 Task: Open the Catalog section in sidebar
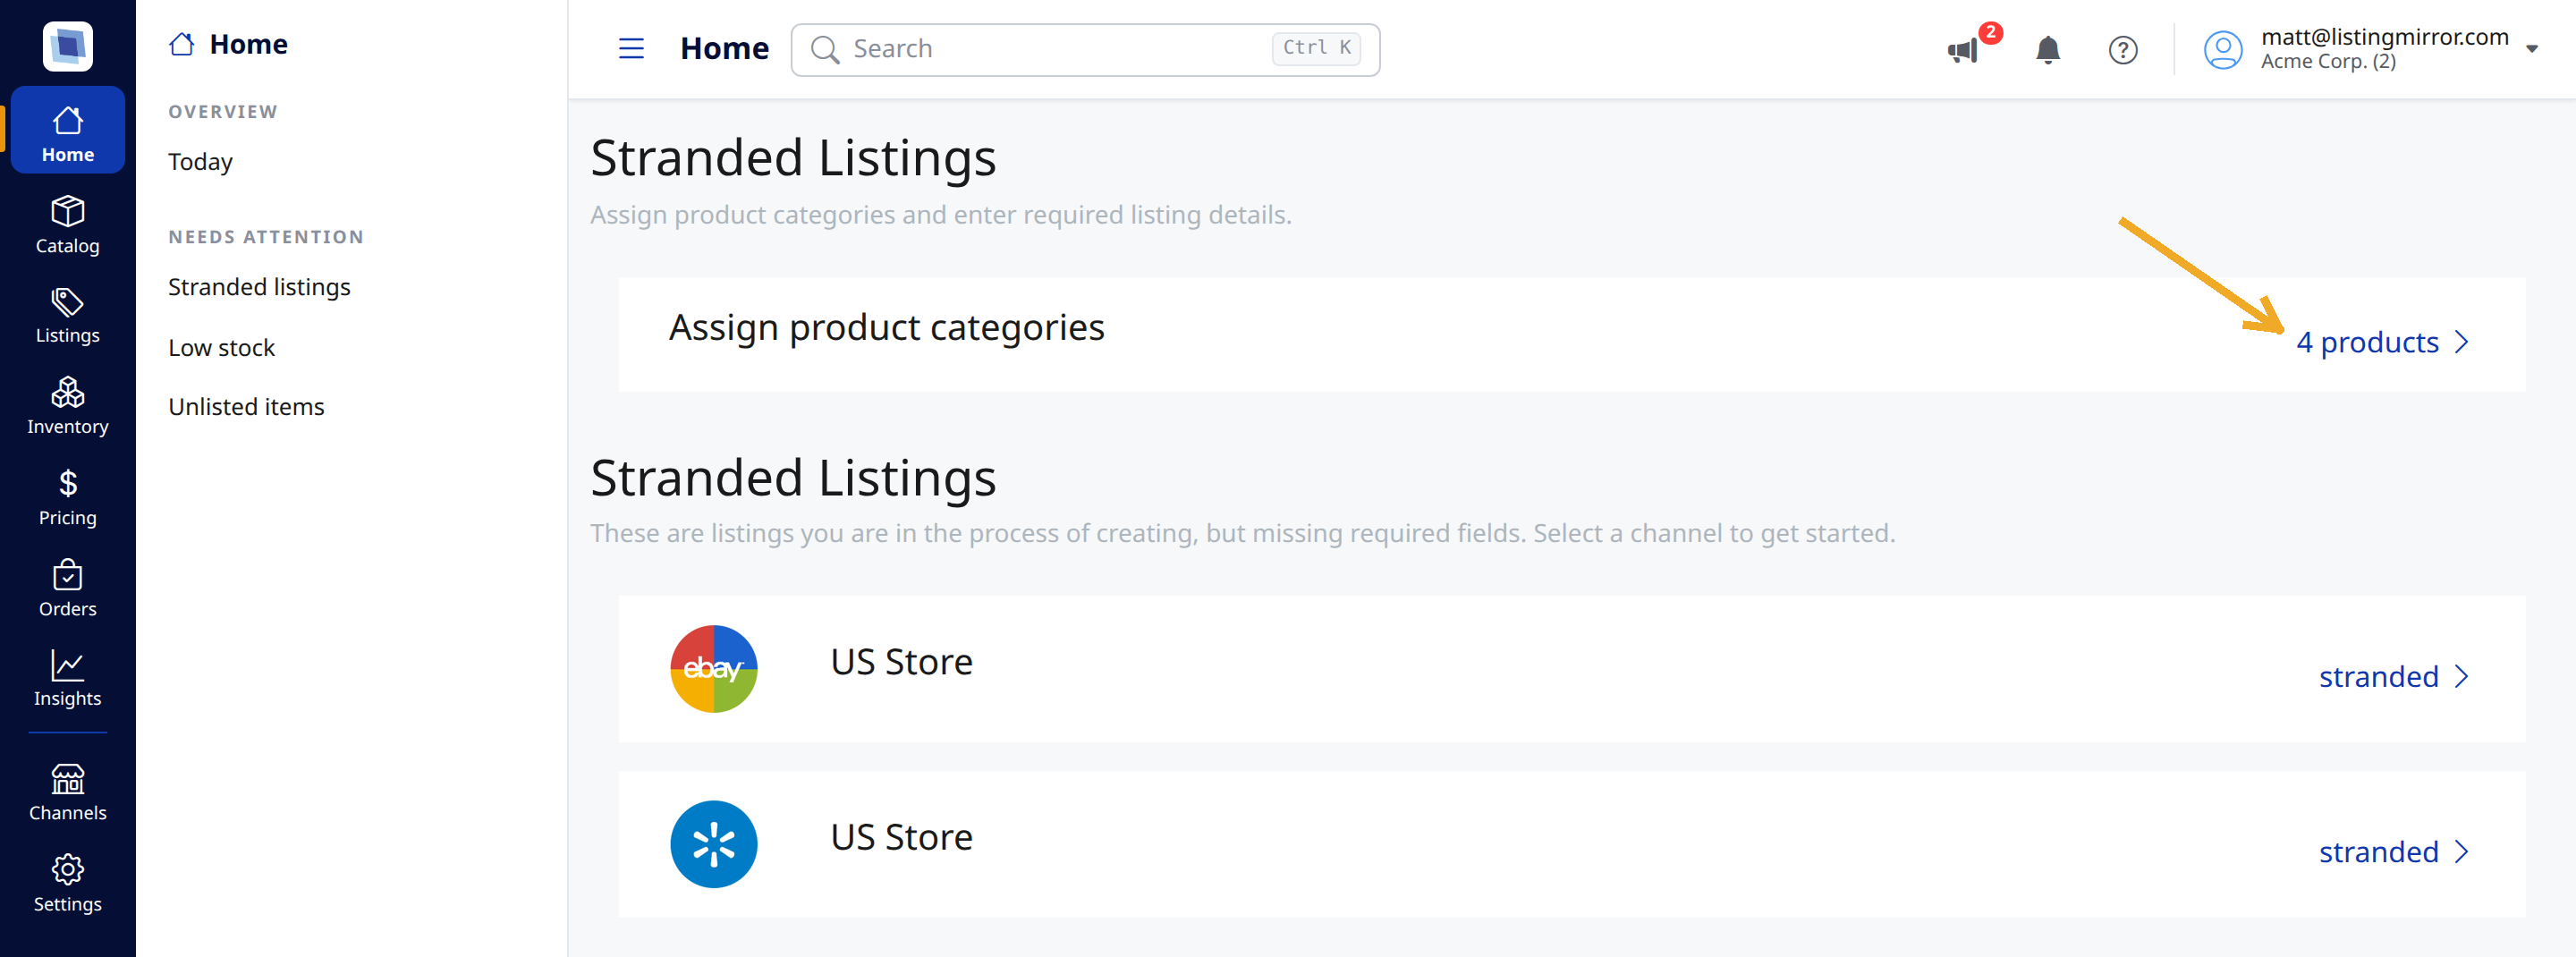(x=67, y=225)
